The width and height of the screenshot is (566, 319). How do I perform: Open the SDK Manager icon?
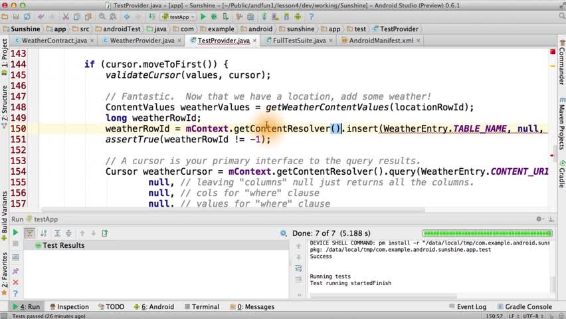click(286, 17)
